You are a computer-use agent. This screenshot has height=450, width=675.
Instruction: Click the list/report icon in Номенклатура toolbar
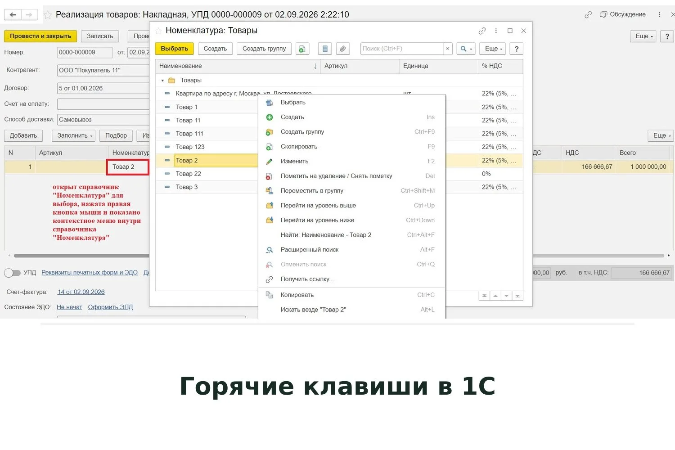325,49
